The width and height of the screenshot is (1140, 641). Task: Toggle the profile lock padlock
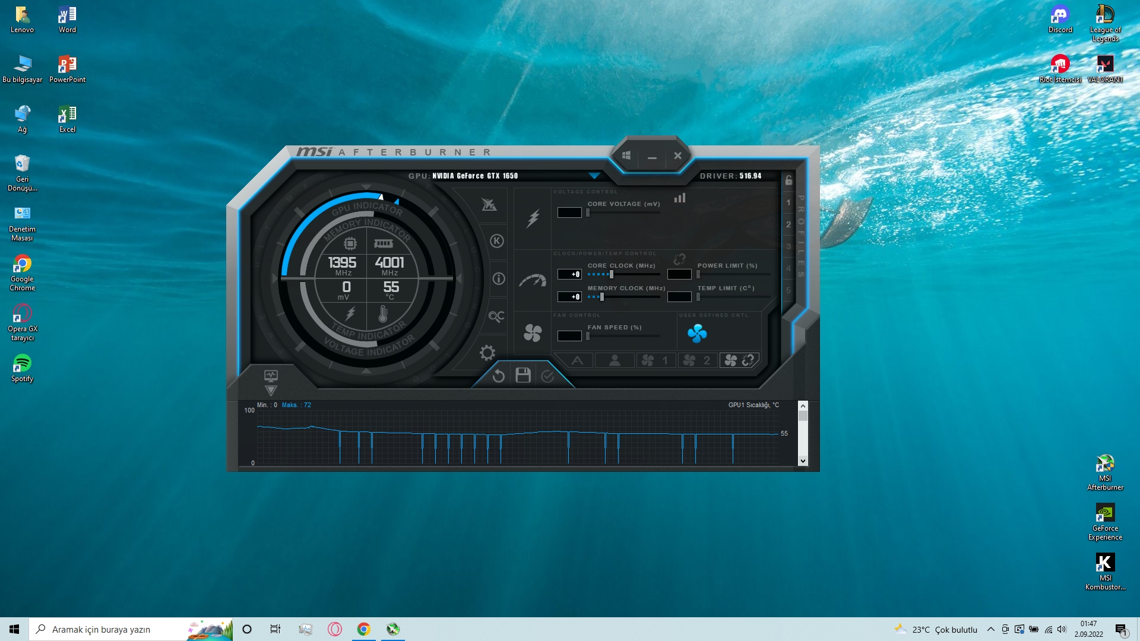788,180
